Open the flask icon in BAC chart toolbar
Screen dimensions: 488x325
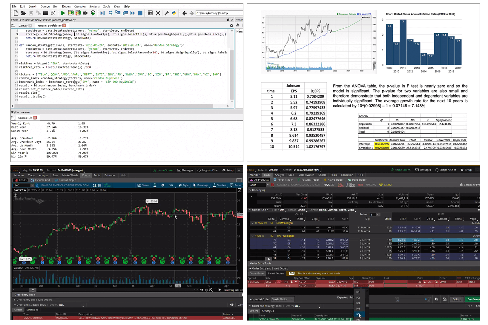pyautogui.click(x=155, y=185)
